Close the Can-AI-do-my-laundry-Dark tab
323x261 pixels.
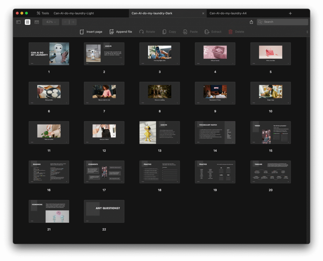[203, 13]
